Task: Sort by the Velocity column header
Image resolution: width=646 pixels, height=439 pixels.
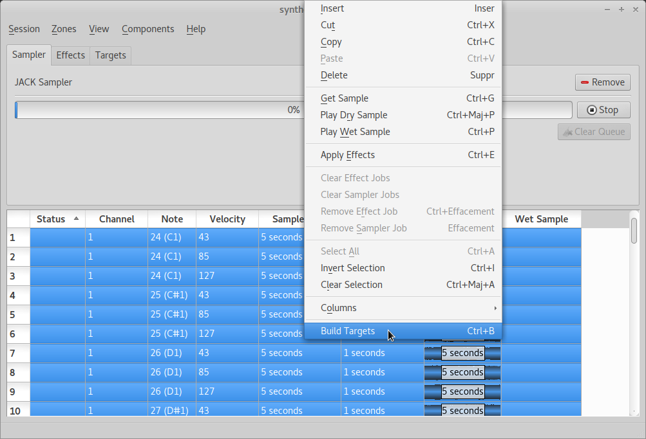Action: click(227, 219)
